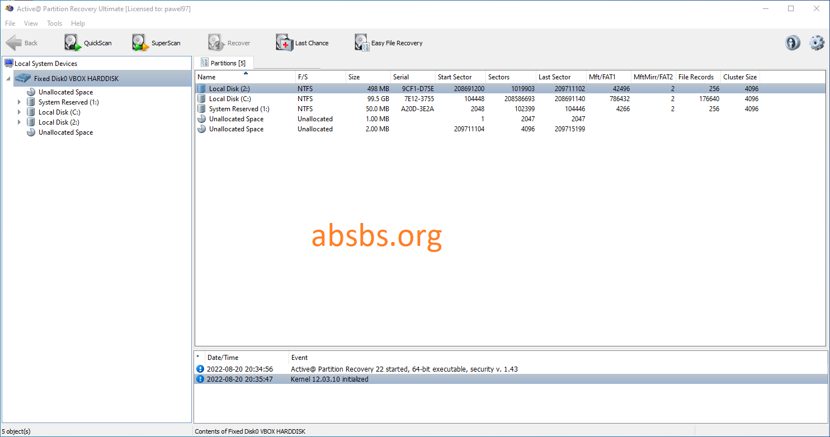The height and width of the screenshot is (437, 830).
Task: Select serial A20D-3E2A in the partitions list
Action: [x=417, y=109]
